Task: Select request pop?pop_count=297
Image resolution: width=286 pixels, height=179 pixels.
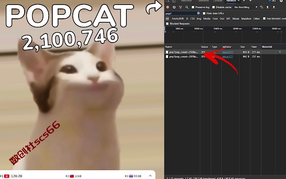Action: click(x=184, y=57)
